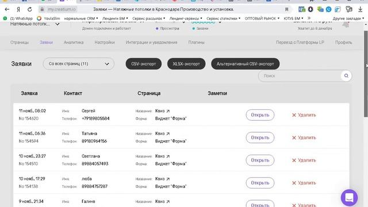This screenshot has height=207, width=368.
Task: Open Квиз page link for люба
Action: tap(162, 179)
